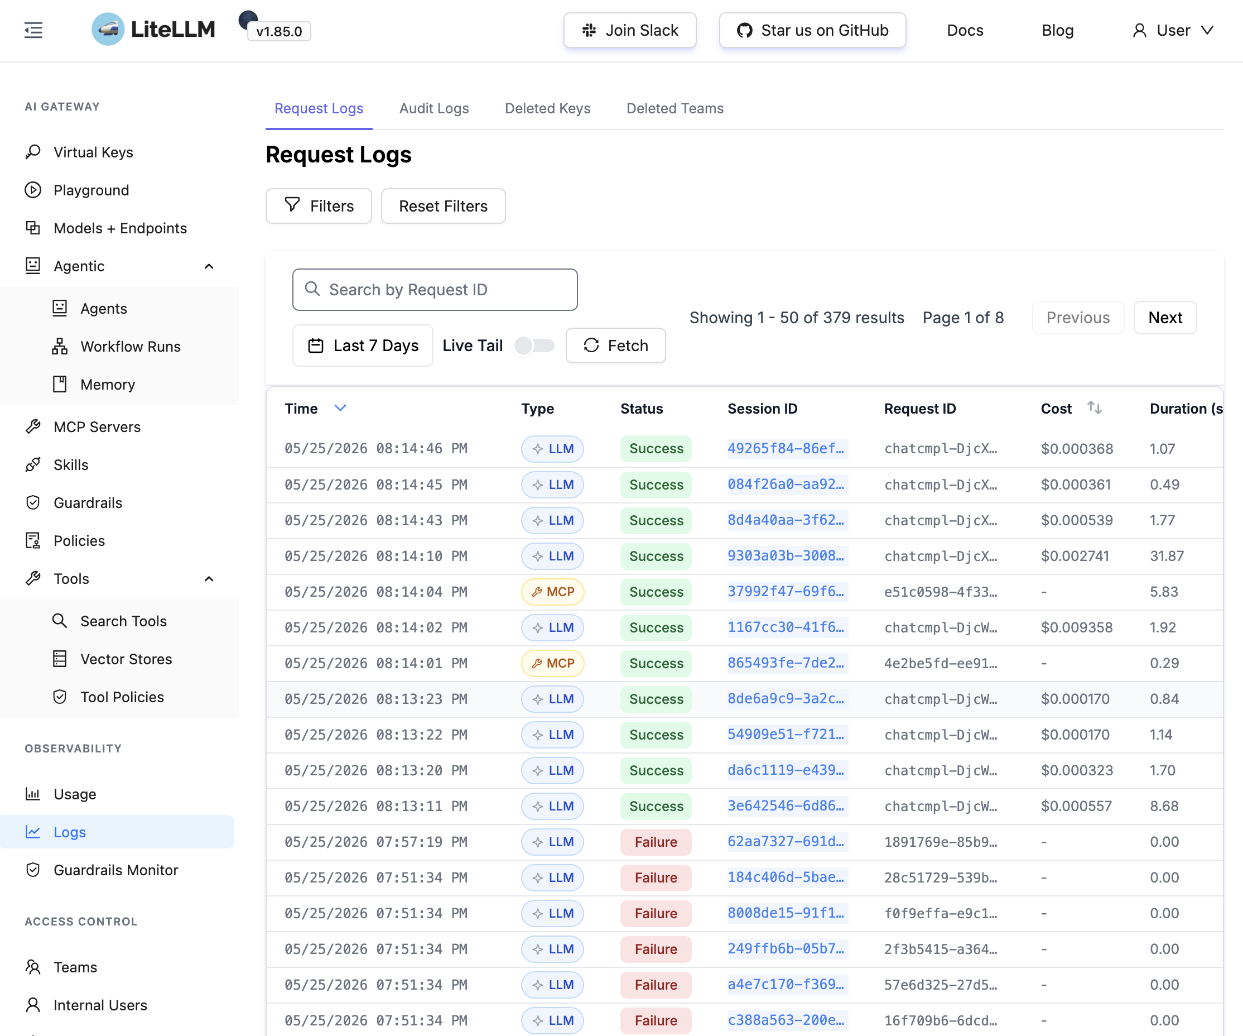
Task: Click the timestamp 05/25/2026 08:13:11 PM
Action: tap(376, 806)
